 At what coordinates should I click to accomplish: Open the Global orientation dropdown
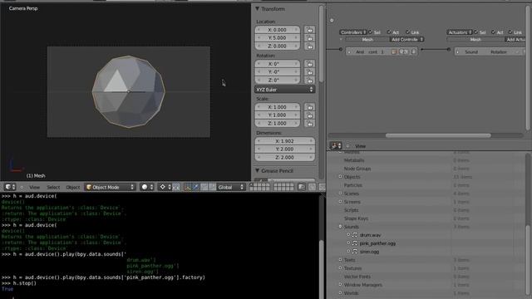231,187
